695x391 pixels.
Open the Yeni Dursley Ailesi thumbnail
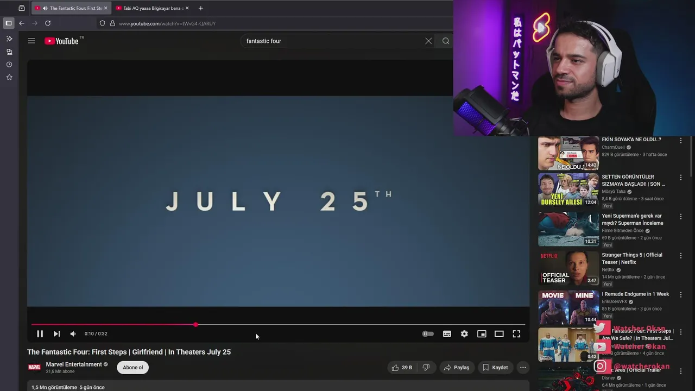pos(568,190)
